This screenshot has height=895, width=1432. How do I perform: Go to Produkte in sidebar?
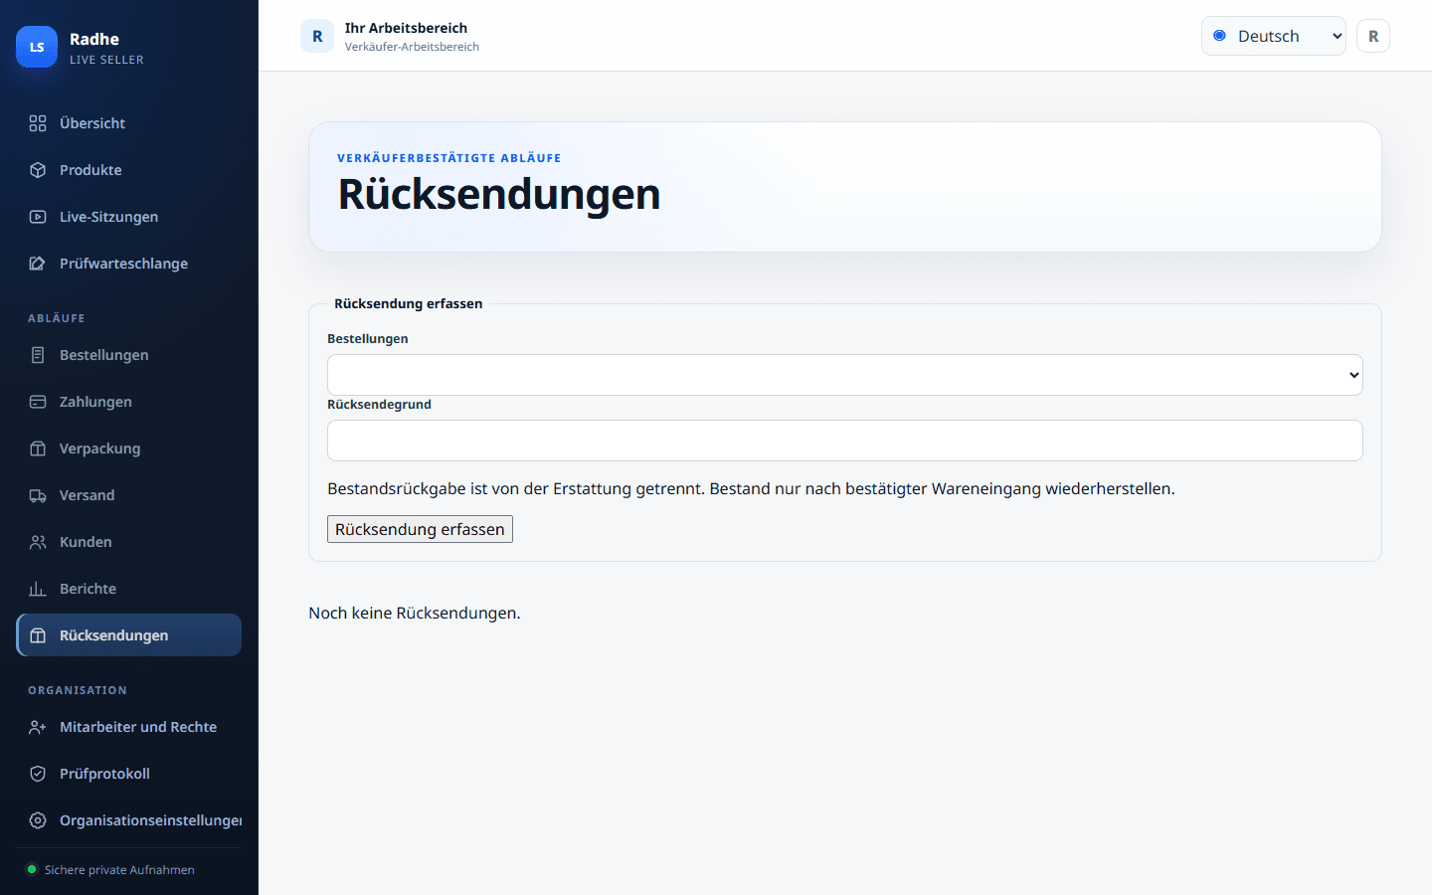pyautogui.click(x=129, y=170)
